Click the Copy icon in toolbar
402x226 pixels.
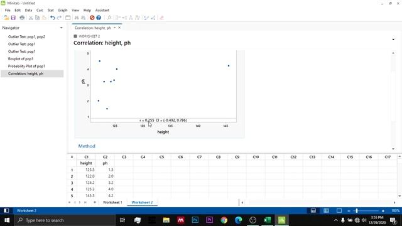coord(38,18)
